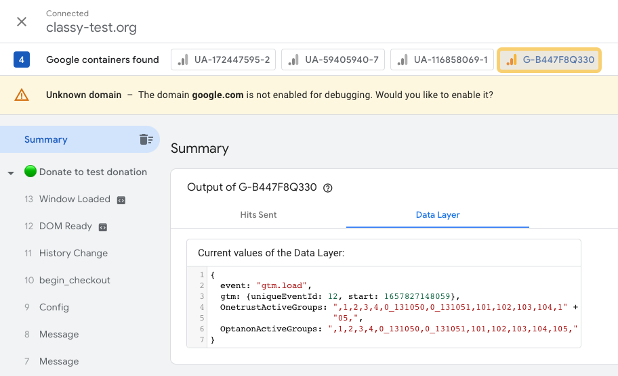Select the UA-116858069-1 container
618x376 pixels.
pyautogui.click(x=442, y=60)
